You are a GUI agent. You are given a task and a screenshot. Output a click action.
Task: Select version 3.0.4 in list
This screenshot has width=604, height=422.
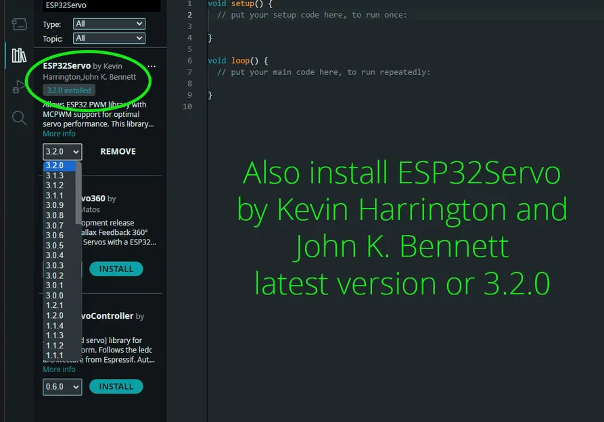coord(60,255)
